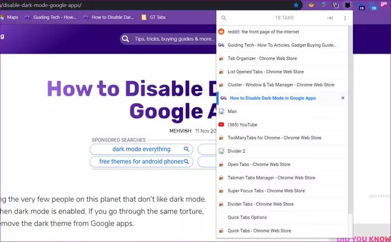The width and height of the screenshot is (391, 242).
Task: Switch to Super Focus Tabs entry
Action: pos(282,191)
